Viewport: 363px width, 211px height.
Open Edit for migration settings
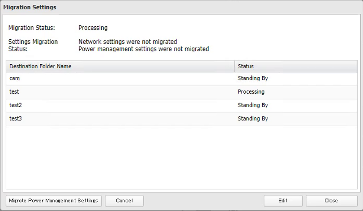click(283, 201)
